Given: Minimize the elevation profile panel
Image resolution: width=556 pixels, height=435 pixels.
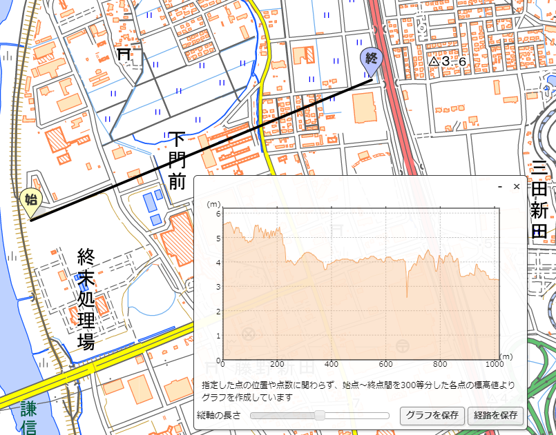Looking at the screenshot, I should point(500,187).
